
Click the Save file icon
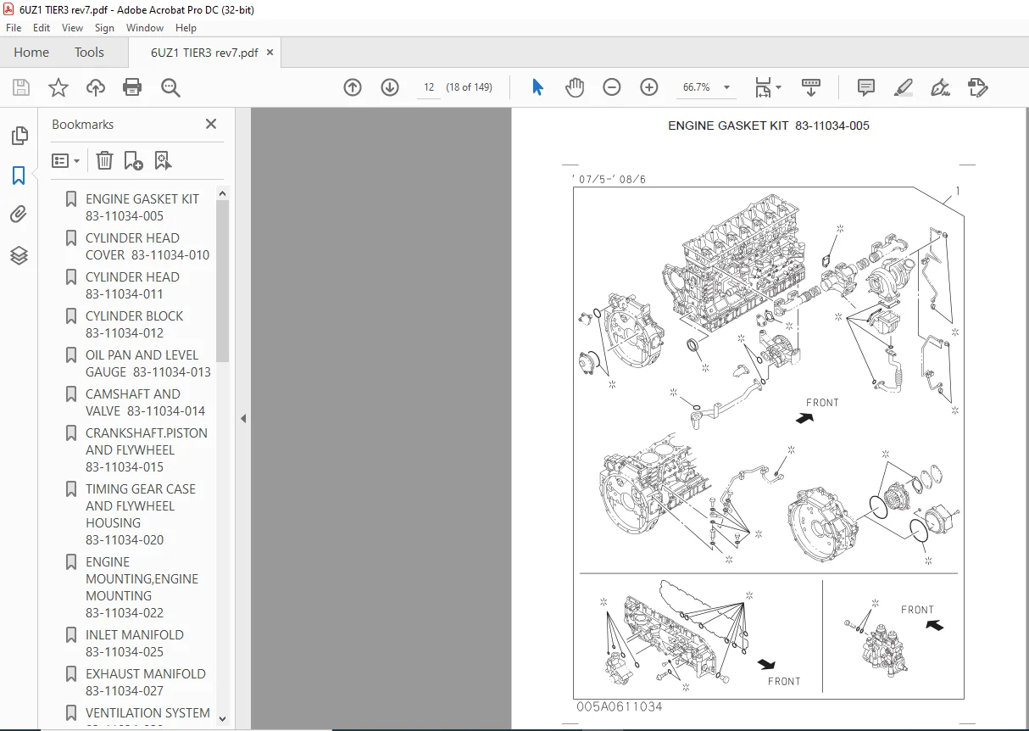[21, 87]
